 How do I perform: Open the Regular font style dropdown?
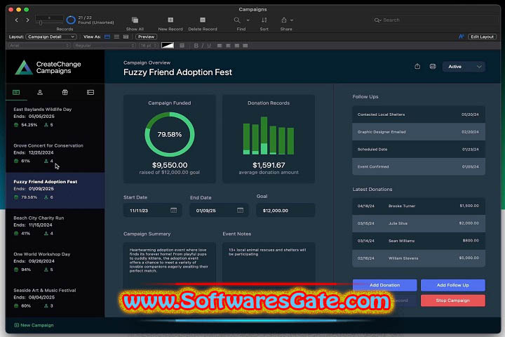click(x=105, y=46)
